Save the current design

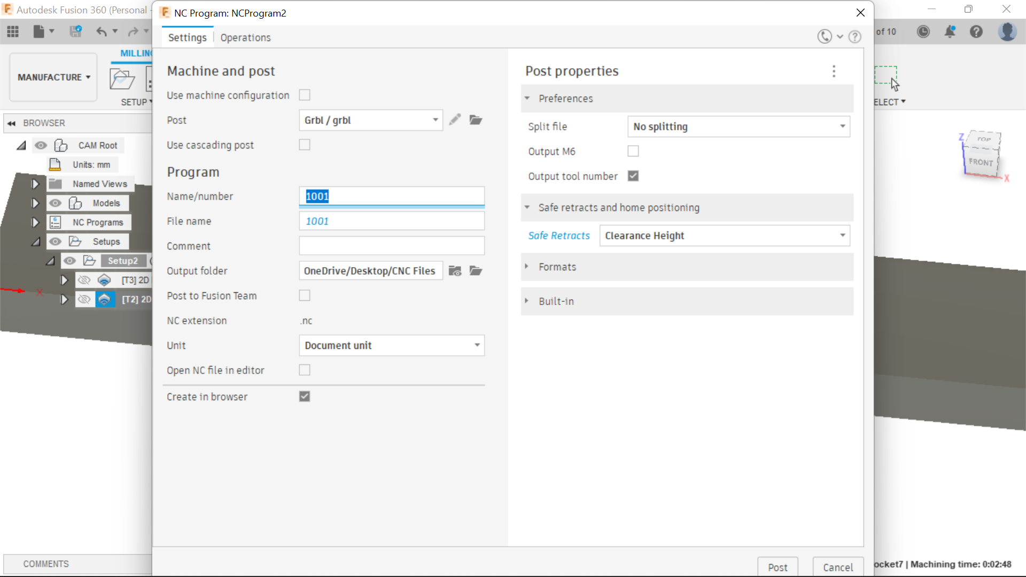[75, 32]
